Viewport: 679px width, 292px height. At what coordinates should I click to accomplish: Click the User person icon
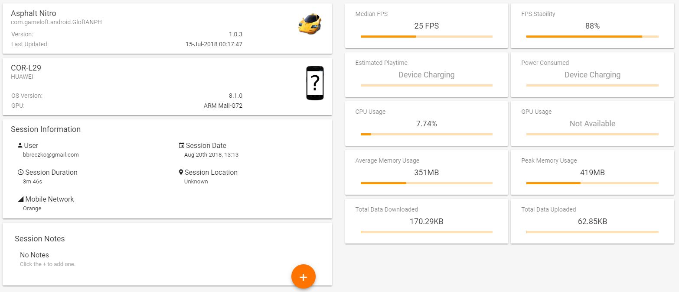20,145
